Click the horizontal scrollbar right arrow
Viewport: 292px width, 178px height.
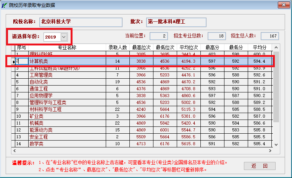270,150
